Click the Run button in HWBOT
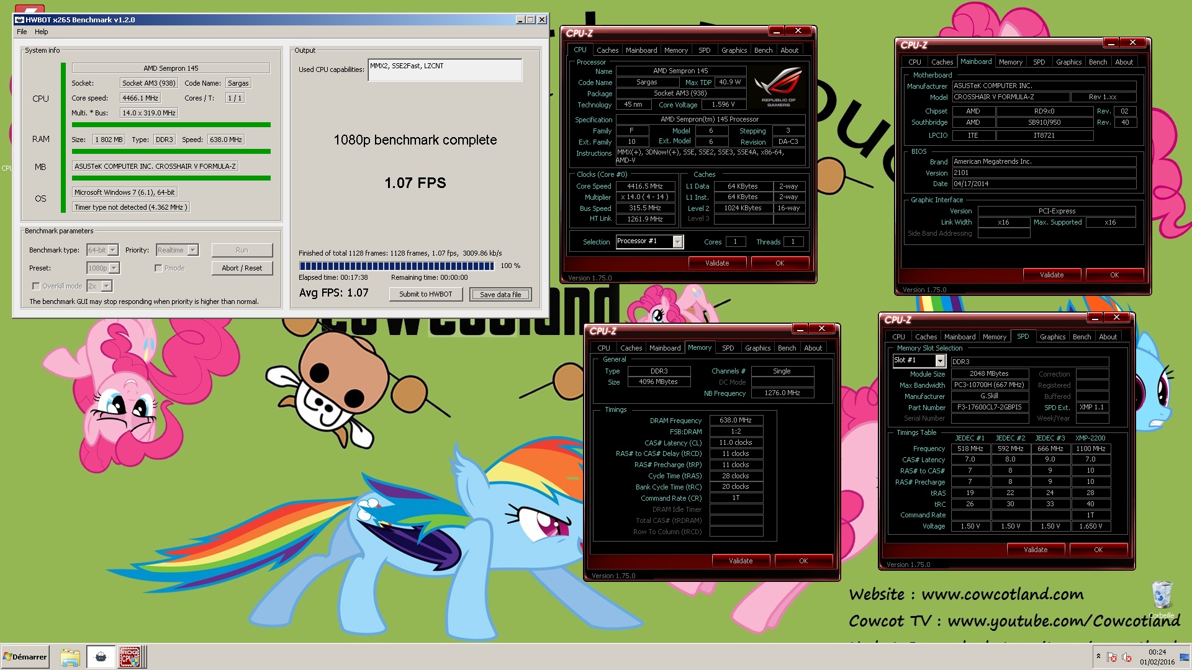 pyautogui.click(x=242, y=250)
